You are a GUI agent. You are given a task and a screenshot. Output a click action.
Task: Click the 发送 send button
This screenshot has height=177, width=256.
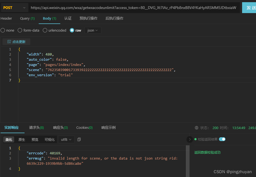tap(249, 8)
